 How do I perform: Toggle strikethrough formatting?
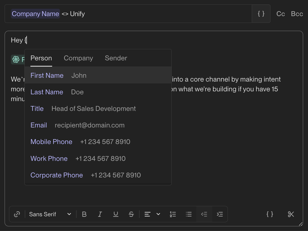(x=131, y=214)
